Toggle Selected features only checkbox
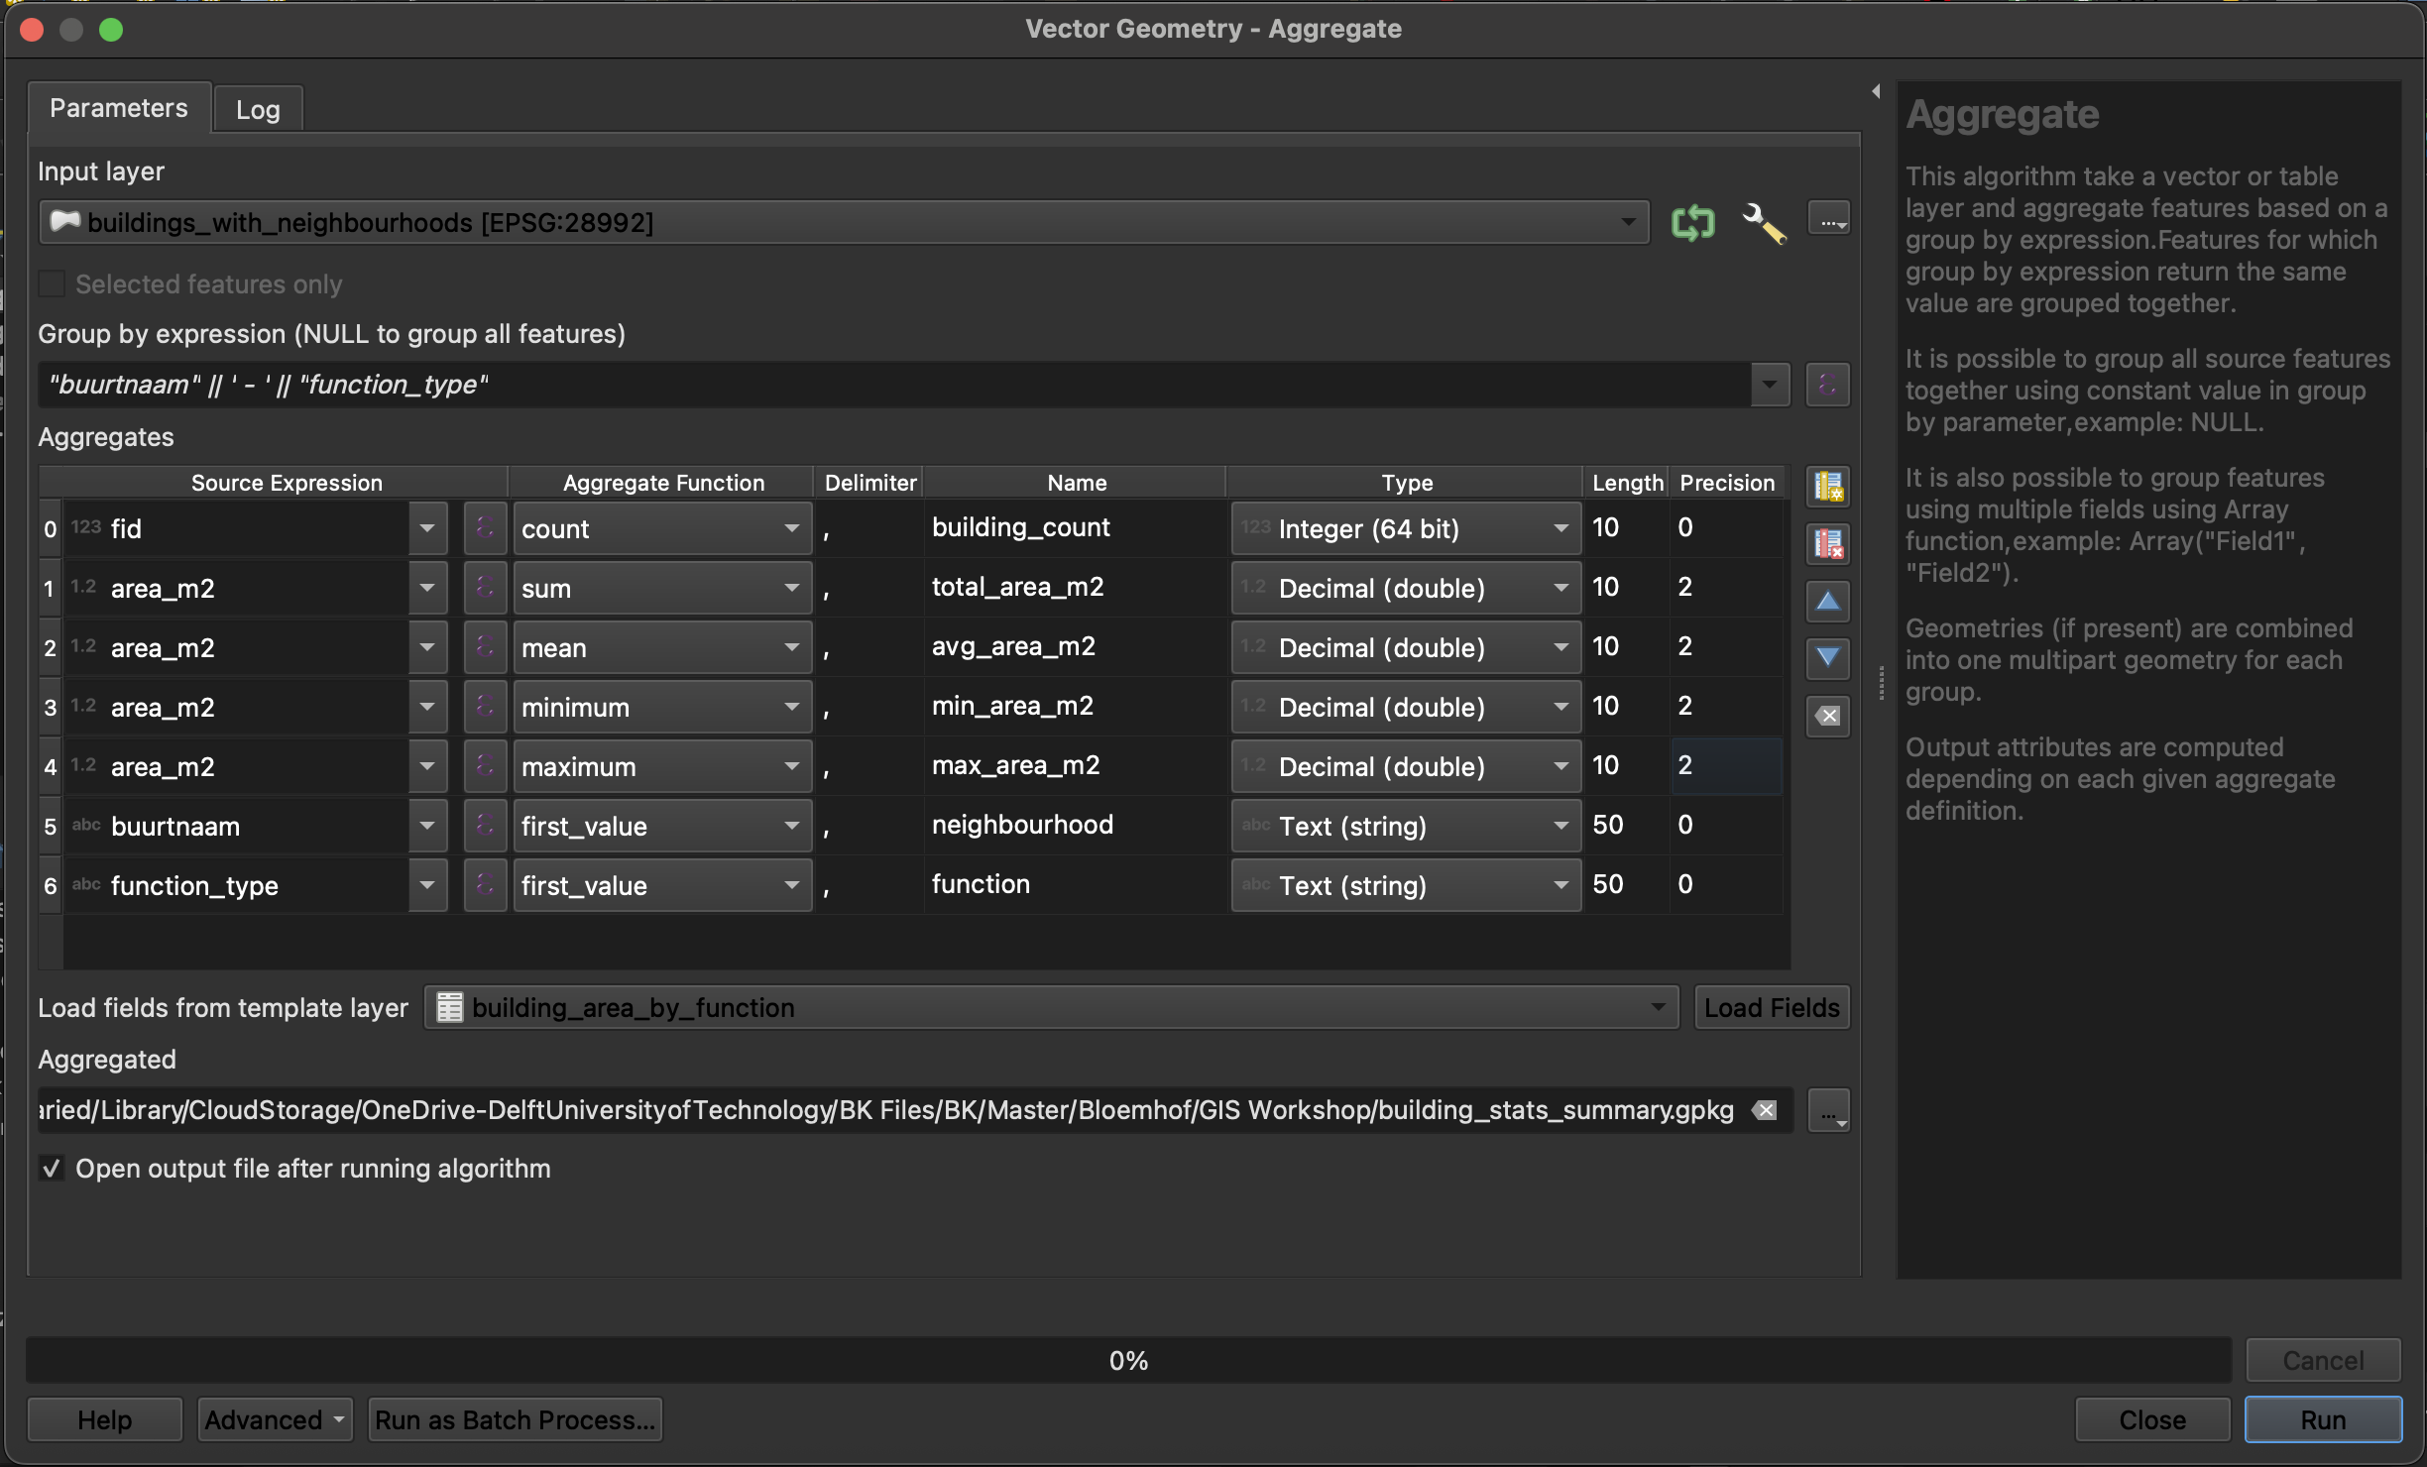 coord(52,284)
